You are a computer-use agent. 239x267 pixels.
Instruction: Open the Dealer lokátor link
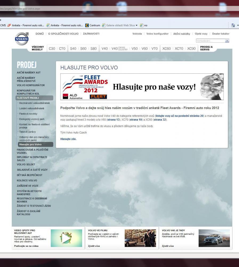point(221,34)
